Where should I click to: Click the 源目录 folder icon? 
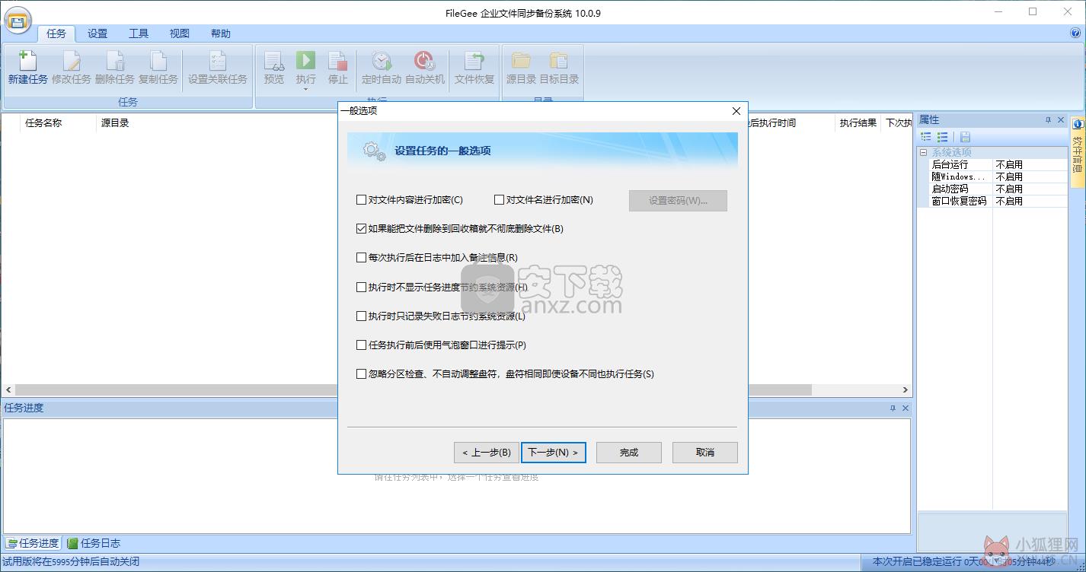point(522,61)
